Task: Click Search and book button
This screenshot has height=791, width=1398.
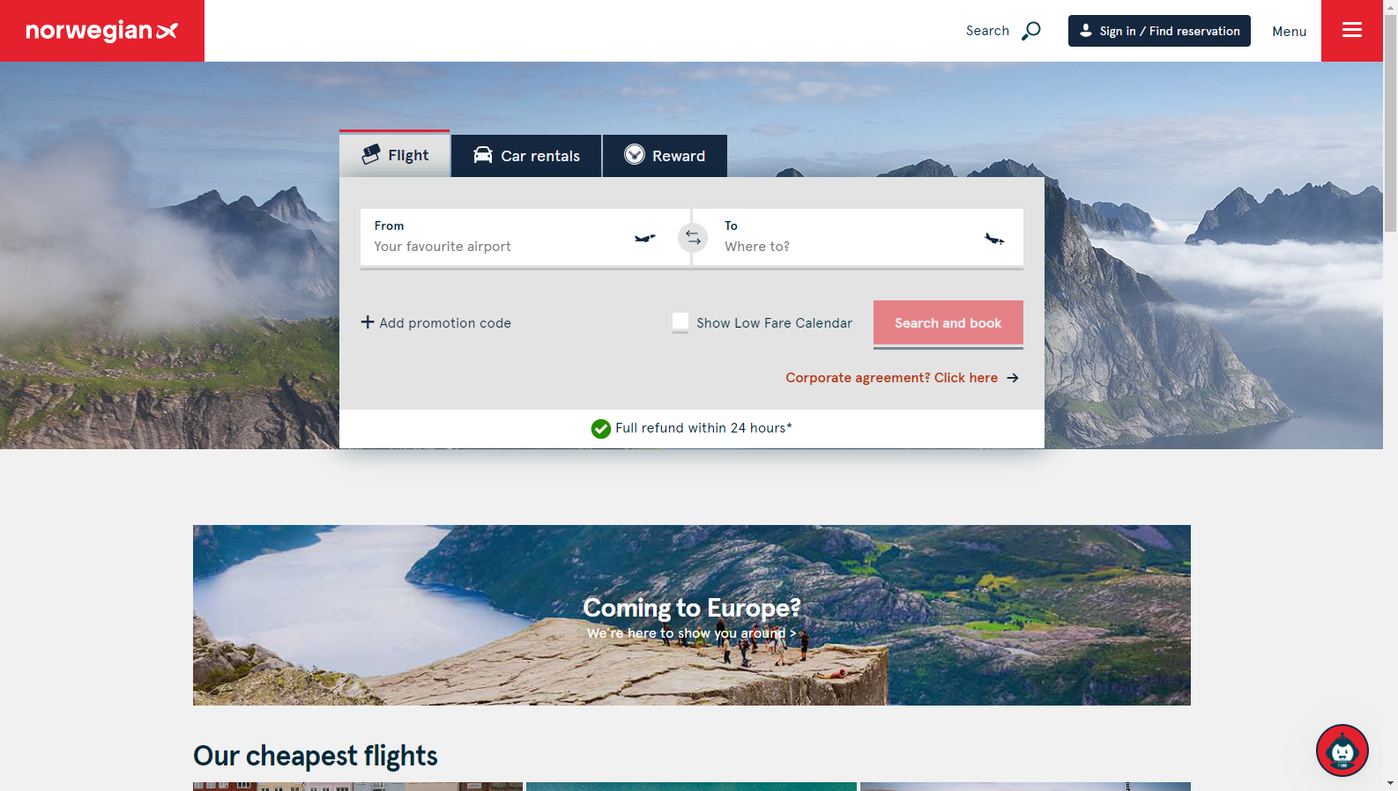Action: 948,323
